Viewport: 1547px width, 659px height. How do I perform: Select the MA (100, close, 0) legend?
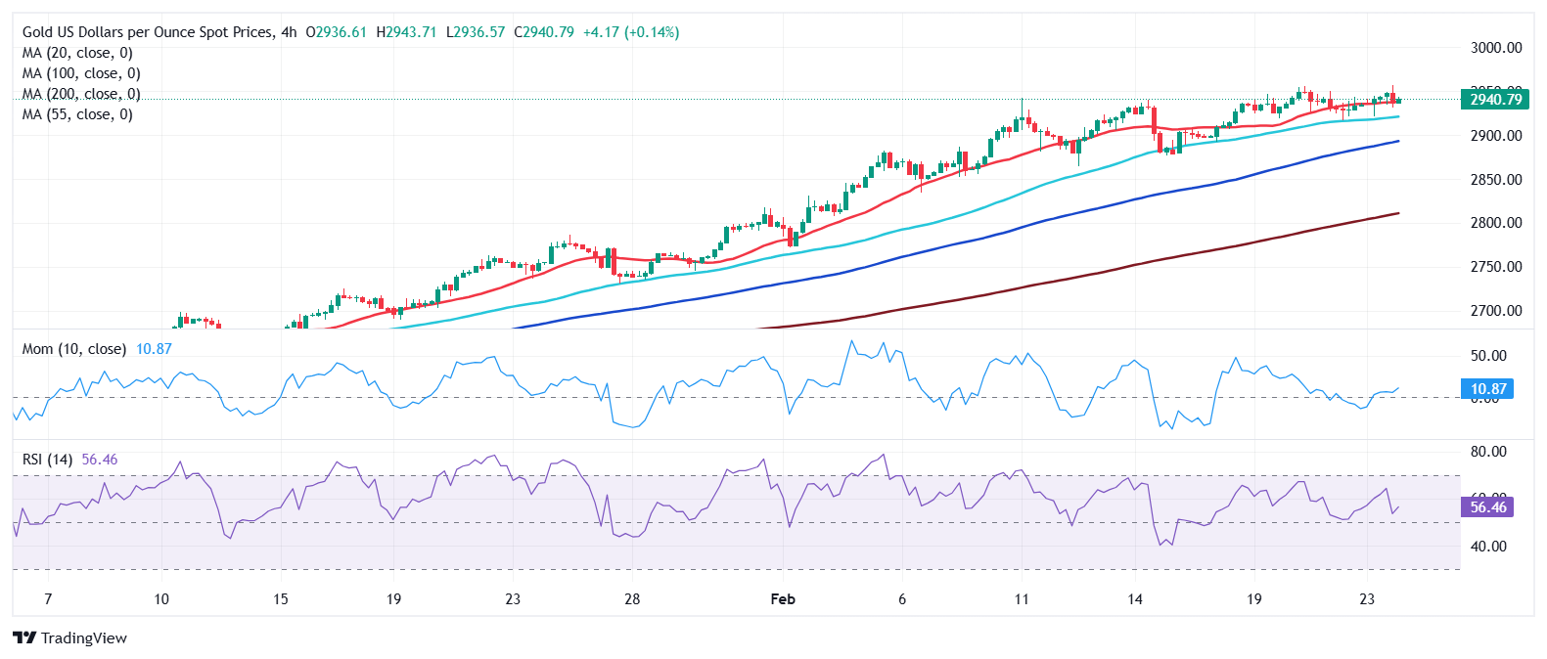pyautogui.click(x=81, y=73)
